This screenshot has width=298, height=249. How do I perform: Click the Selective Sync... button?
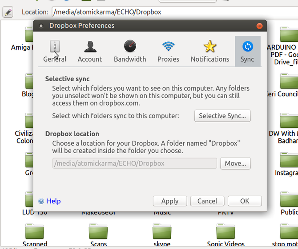click(222, 116)
